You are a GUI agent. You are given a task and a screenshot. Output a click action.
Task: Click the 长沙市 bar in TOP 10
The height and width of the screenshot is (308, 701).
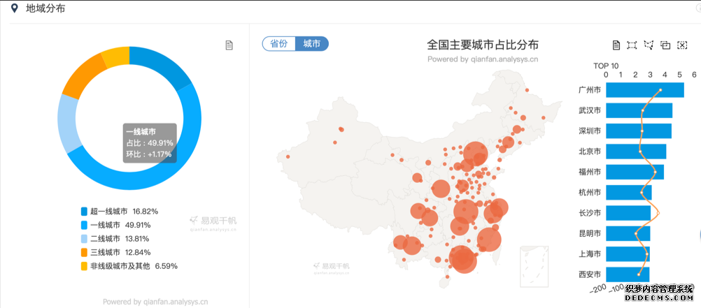pyautogui.click(x=628, y=213)
